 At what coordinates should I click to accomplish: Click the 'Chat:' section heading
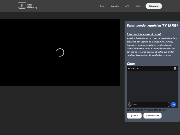pyautogui.click(x=131, y=64)
